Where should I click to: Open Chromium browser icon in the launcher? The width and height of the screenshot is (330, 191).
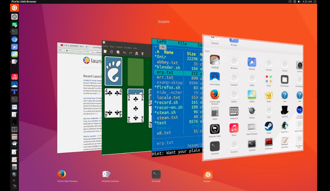[x=14, y=39]
